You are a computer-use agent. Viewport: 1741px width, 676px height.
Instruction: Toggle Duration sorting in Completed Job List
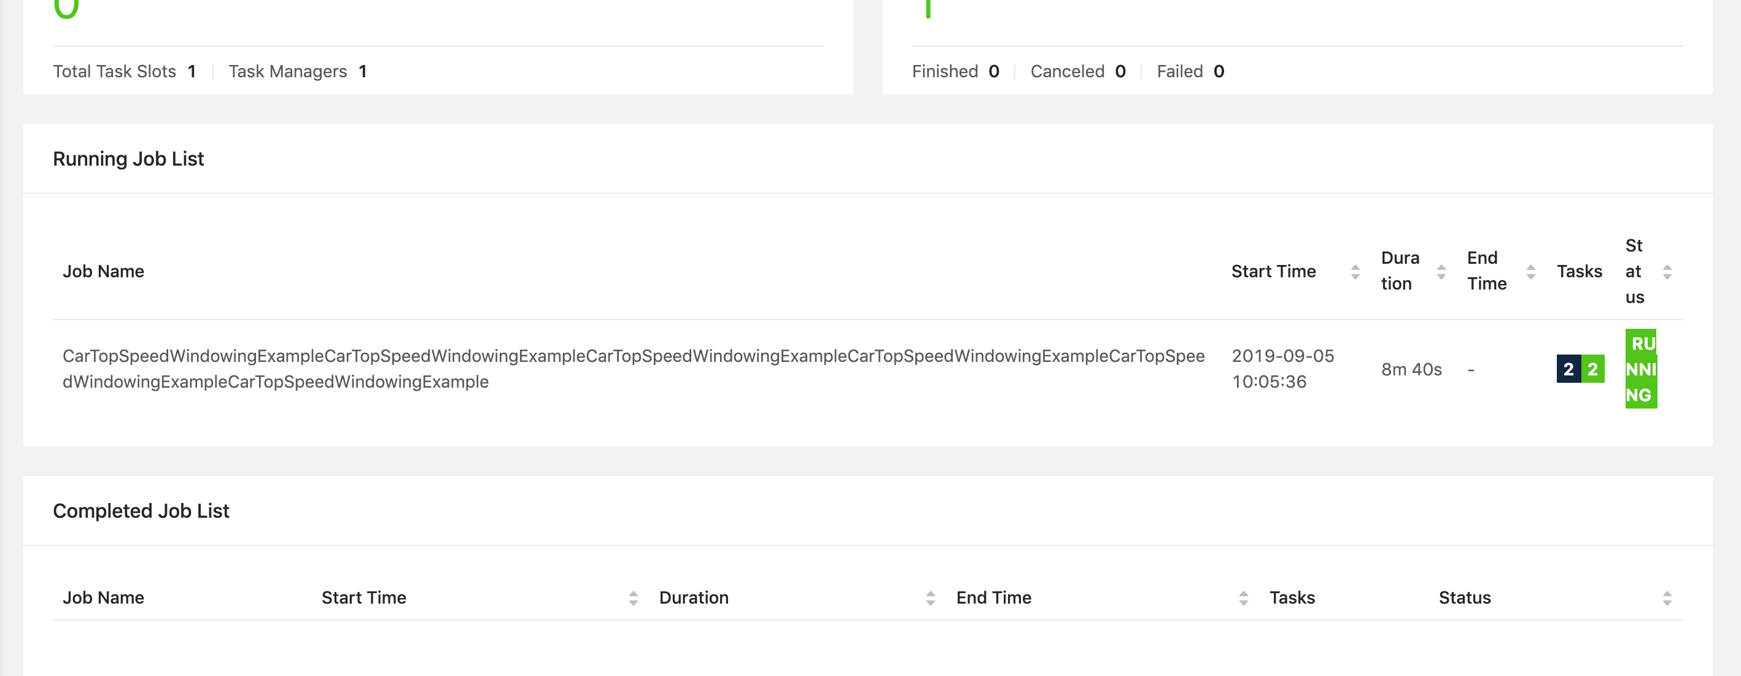point(932,597)
